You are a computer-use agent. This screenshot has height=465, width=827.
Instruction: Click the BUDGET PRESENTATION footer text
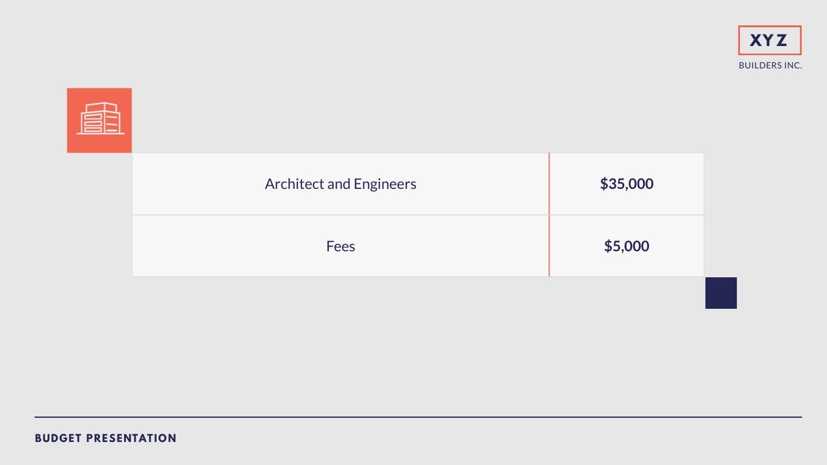coord(106,438)
